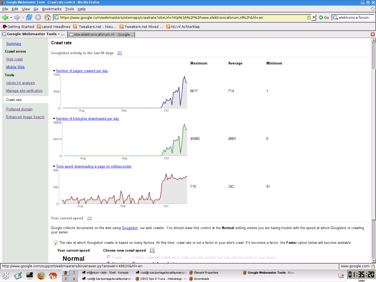Image resolution: width=376 pixels, height=282 pixels.
Task: Launch the text editor from the panel
Action: coord(18,276)
